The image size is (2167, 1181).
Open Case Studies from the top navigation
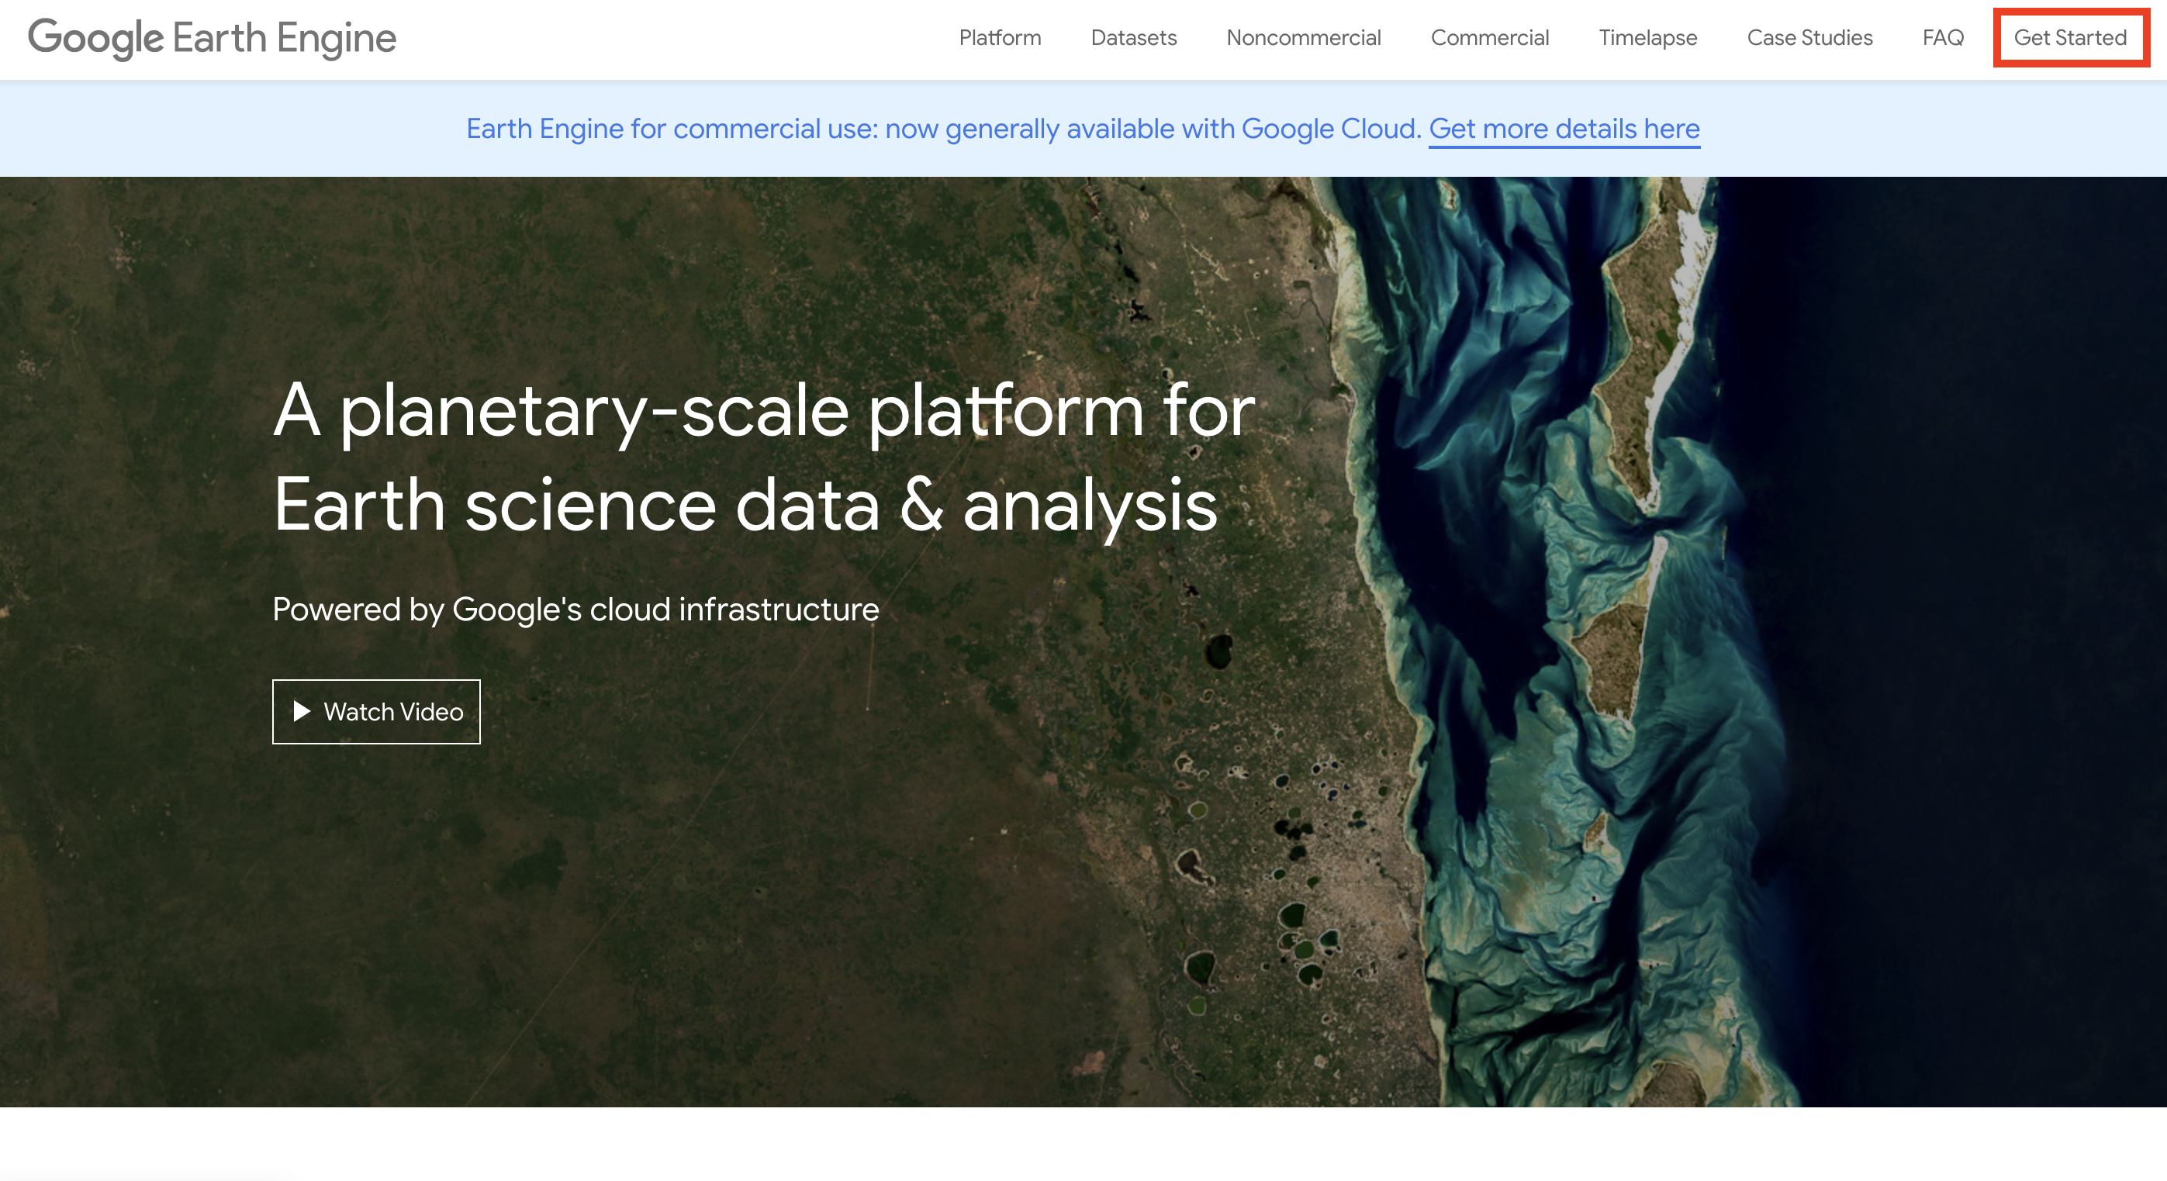[x=1809, y=38]
